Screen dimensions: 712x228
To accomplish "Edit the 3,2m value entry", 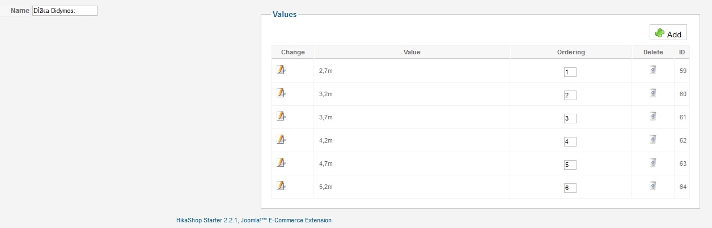I will pos(281,93).
